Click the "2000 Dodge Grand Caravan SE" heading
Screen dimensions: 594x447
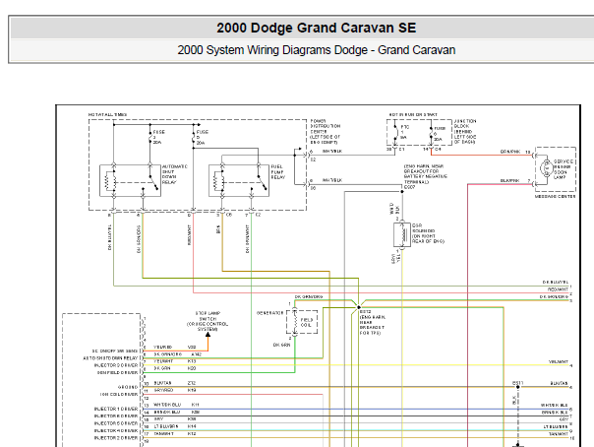(317, 28)
